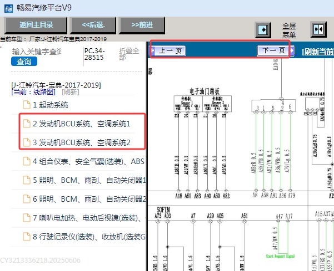
Task: Go forward with >>前进 button
Action: [x=142, y=25]
